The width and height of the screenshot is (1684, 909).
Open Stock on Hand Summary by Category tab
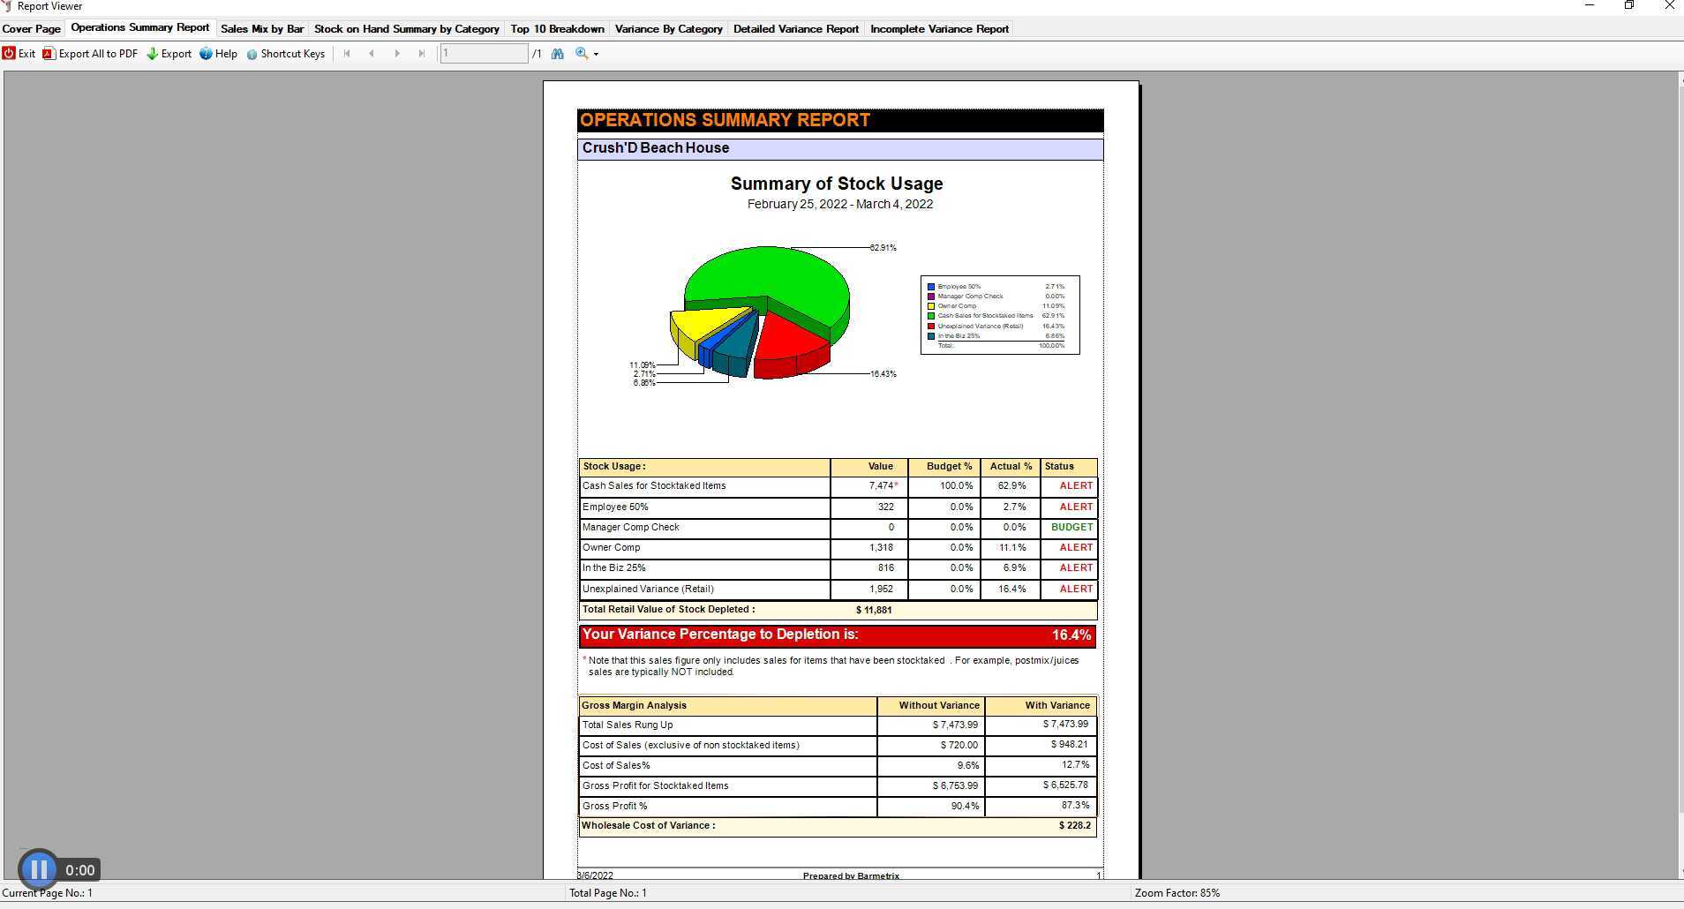pyautogui.click(x=407, y=29)
